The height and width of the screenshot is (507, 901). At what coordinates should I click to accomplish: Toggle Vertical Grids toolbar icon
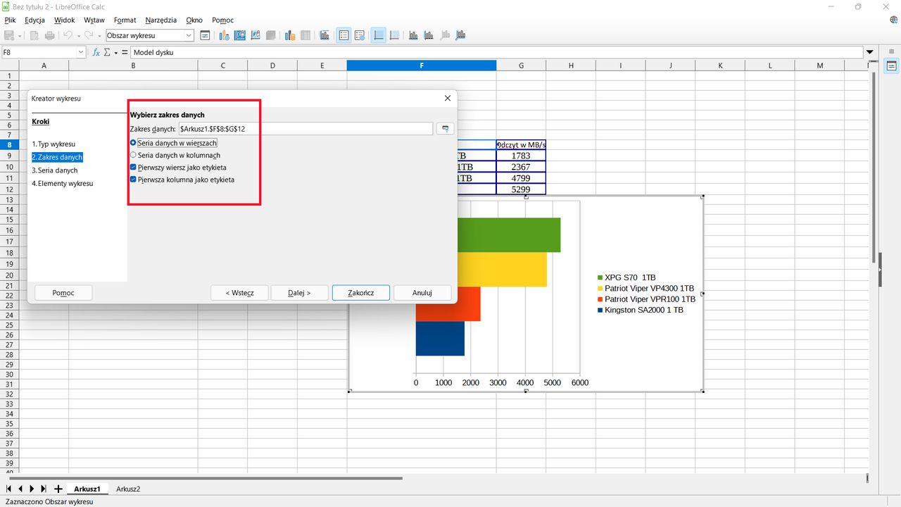pyautogui.click(x=395, y=35)
